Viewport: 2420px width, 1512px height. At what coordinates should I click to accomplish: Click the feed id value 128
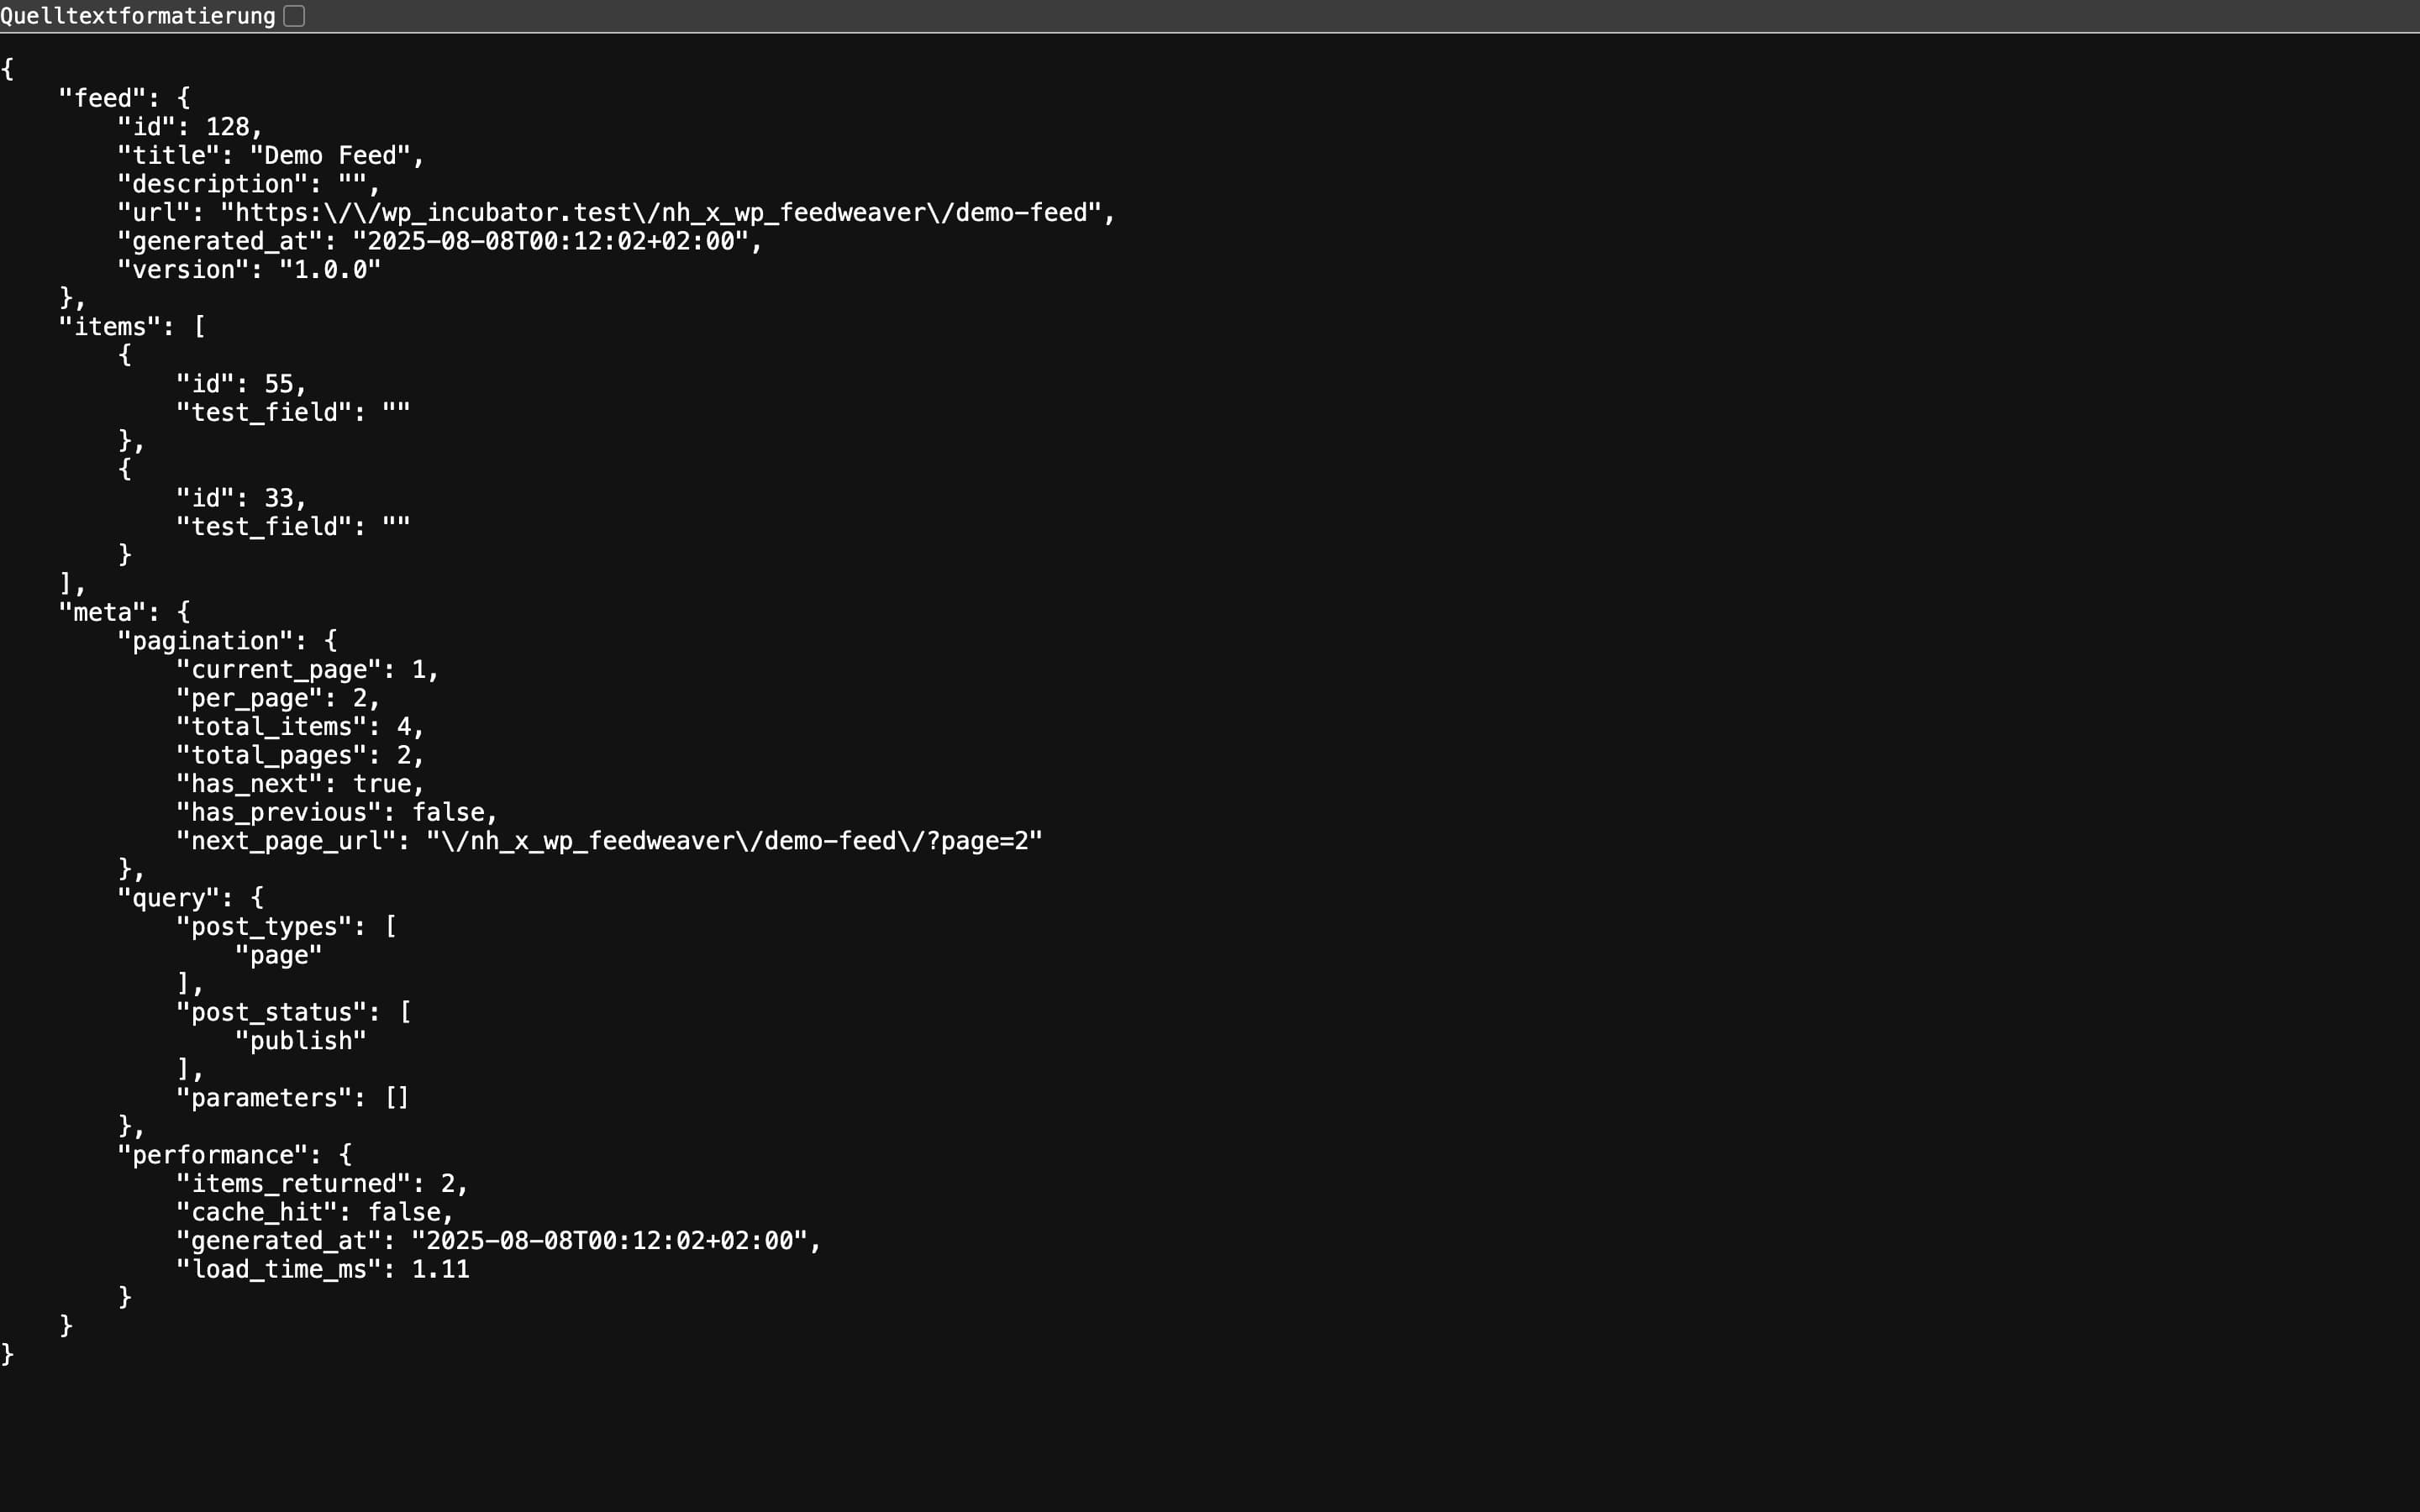(227, 127)
